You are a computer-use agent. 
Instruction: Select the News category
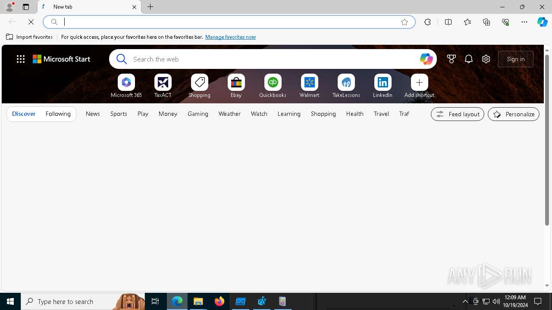click(x=93, y=114)
